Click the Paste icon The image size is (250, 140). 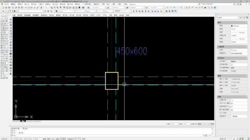tap(31, 7)
